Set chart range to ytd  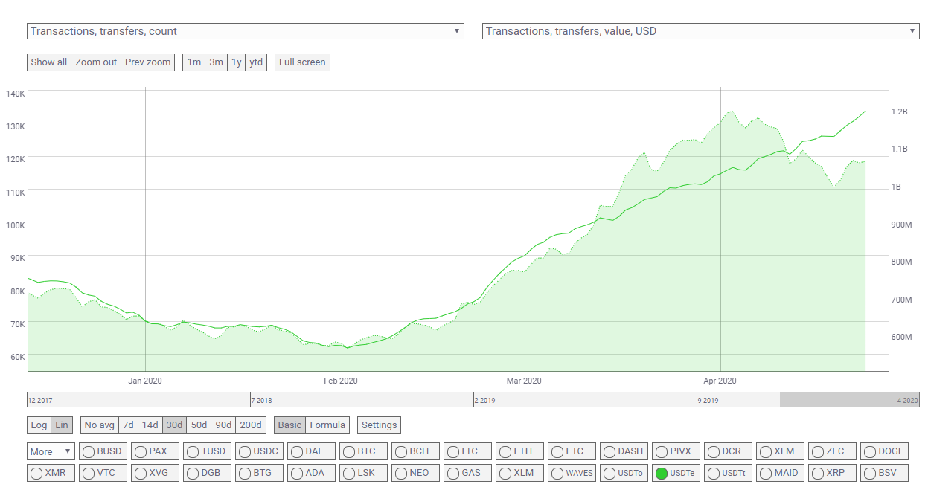tap(256, 62)
